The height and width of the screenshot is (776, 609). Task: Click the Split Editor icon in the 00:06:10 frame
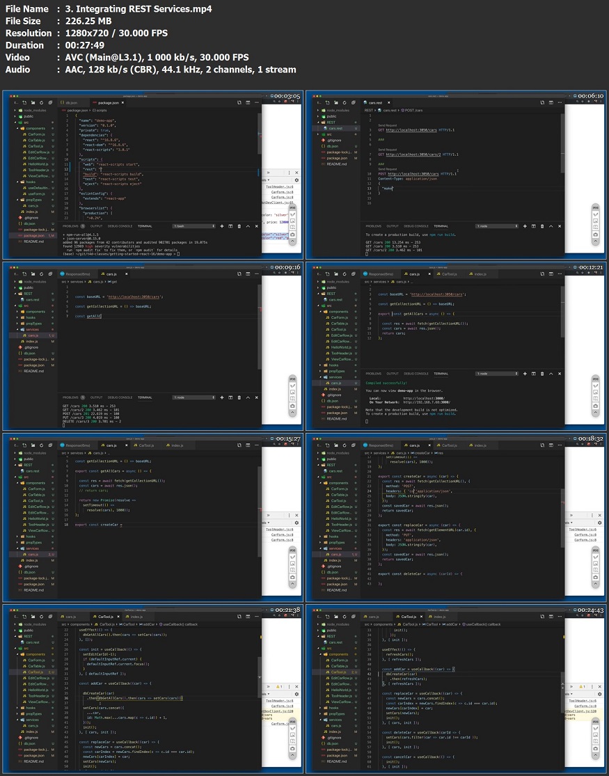pos(551,102)
